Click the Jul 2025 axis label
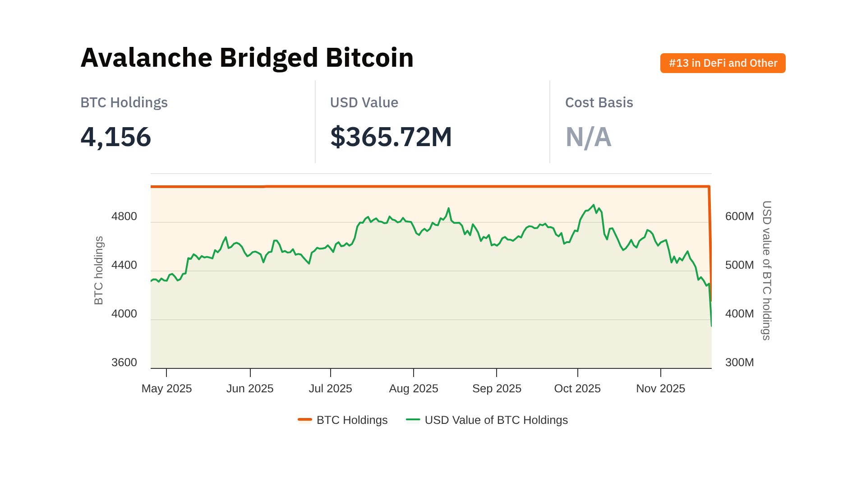Viewport: 866px width, 487px height. tap(330, 388)
